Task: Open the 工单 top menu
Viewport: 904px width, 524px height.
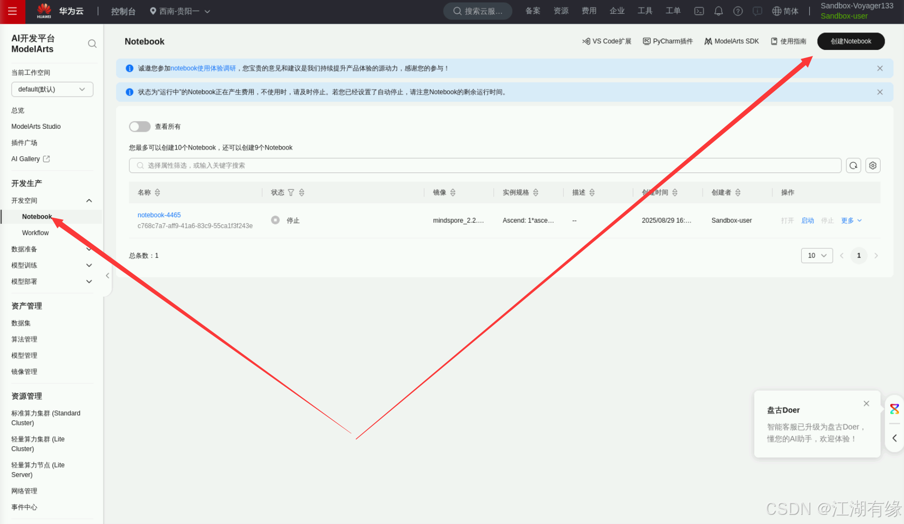Action: coord(673,11)
